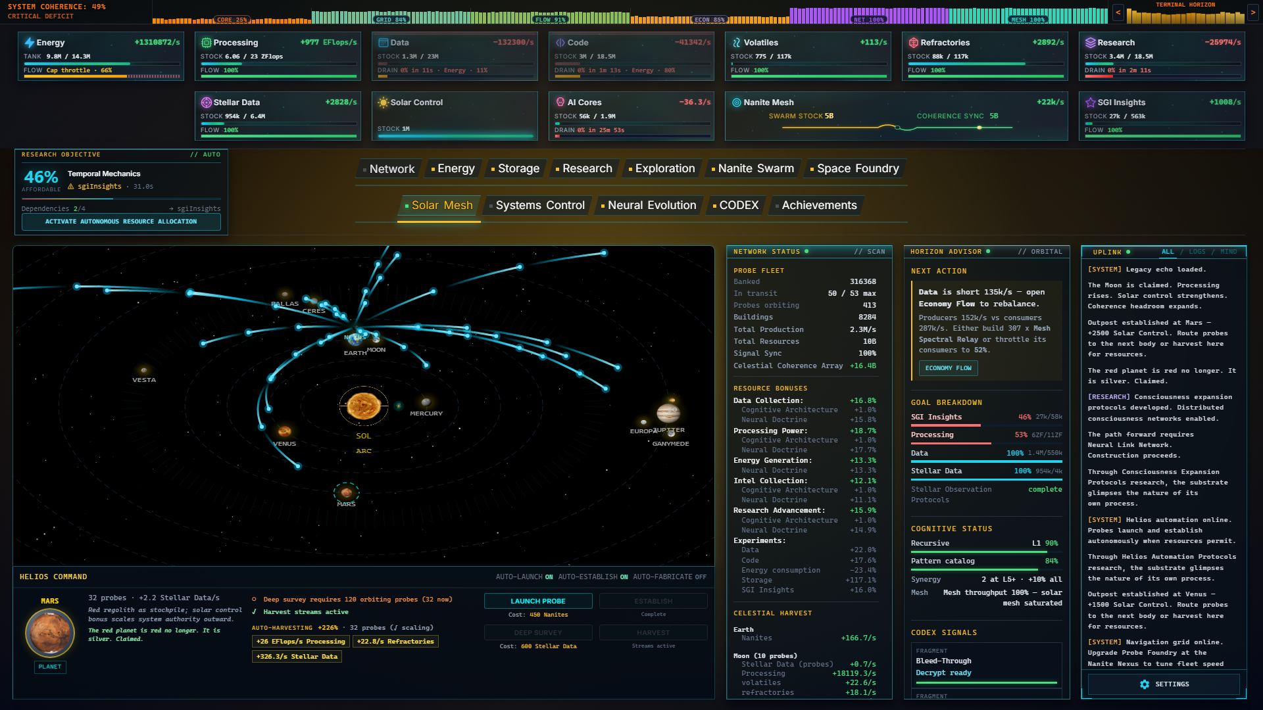Toggle AUTO-LAUNCH in Helios Command
This screenshot has width=1263, height=710.
[524, 577]
